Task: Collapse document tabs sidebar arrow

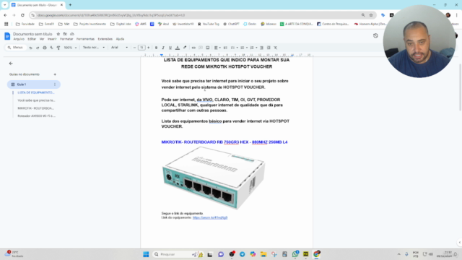Action: point(11,64)
